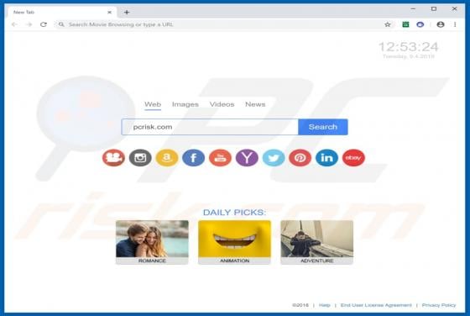Open the eBay shortcut icon
Viewport: 470px width, 316px height.
353,157
